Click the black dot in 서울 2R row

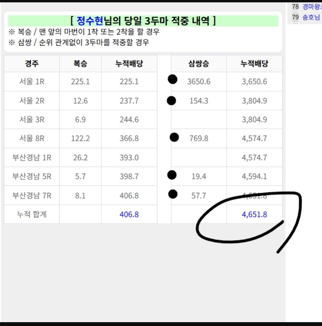[x=171, y=101]
